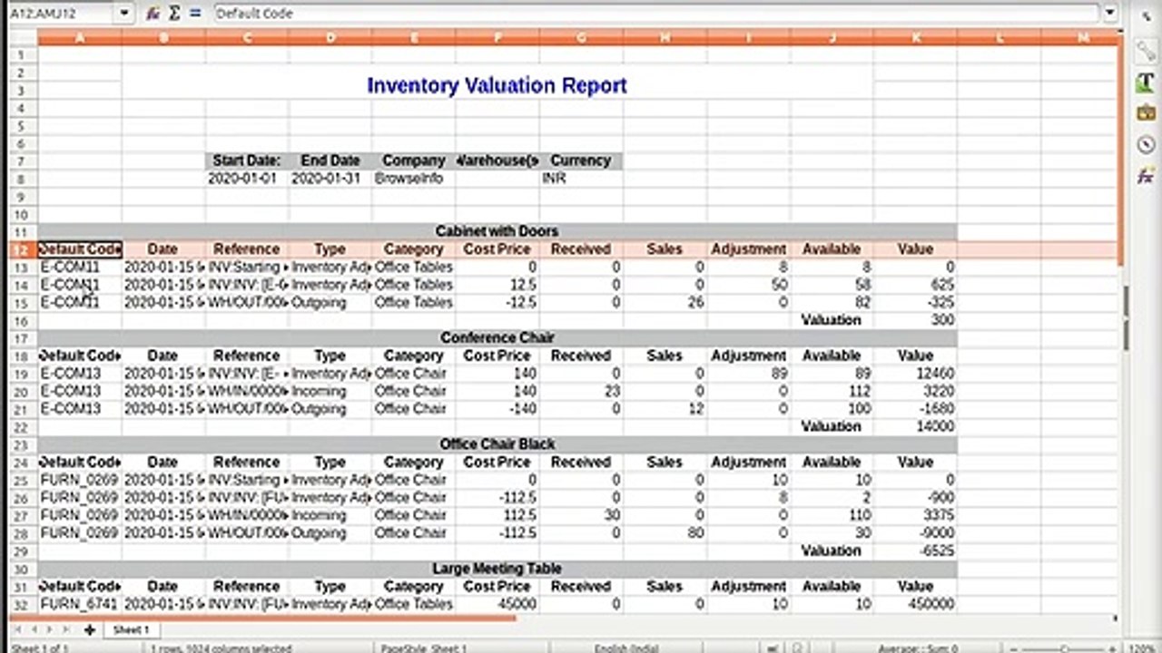Select the Outgoing type cell in row 15

pos(330,303)
